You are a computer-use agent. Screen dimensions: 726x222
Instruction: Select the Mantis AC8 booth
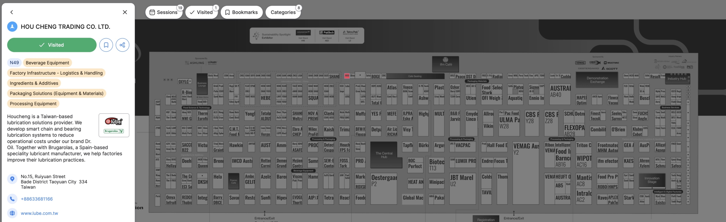(584, 181)
